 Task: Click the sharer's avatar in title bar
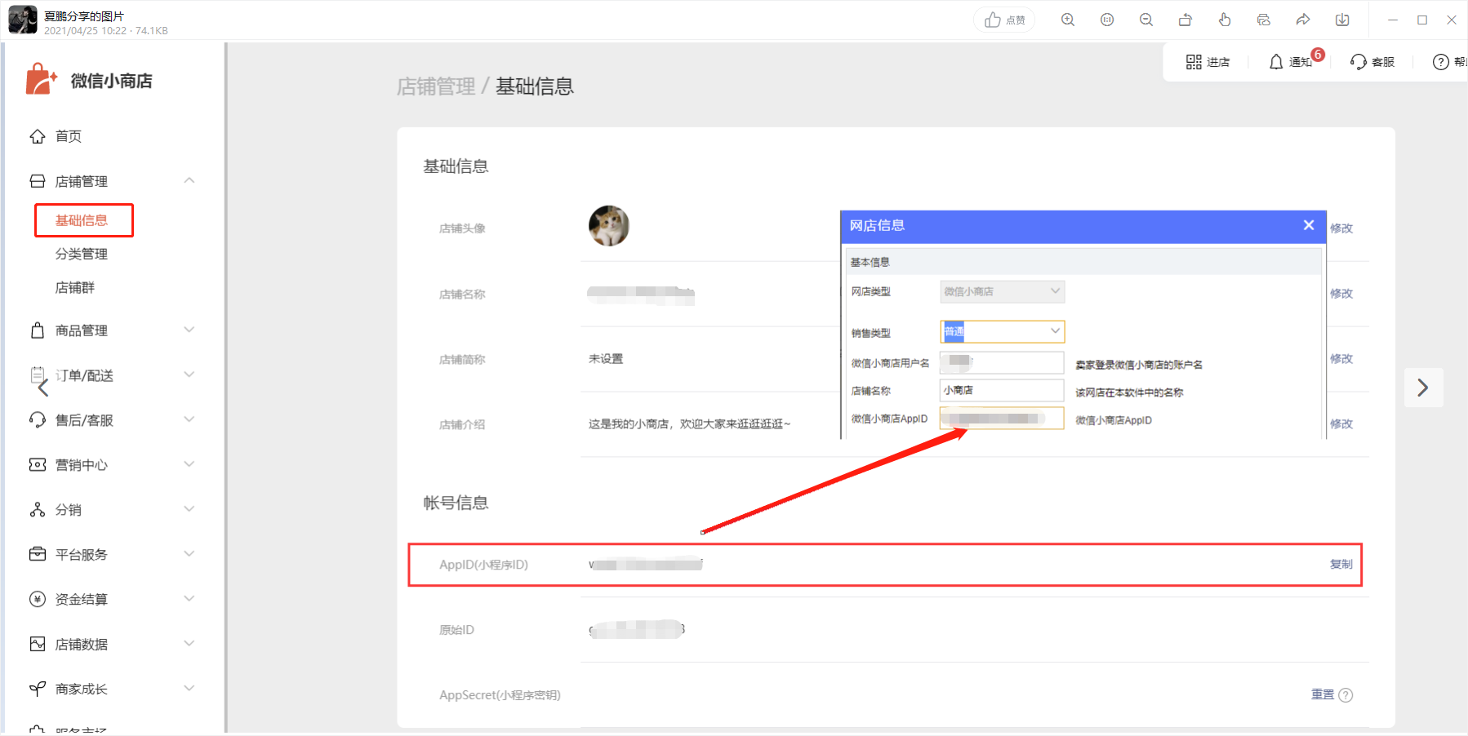click(23, 20)
